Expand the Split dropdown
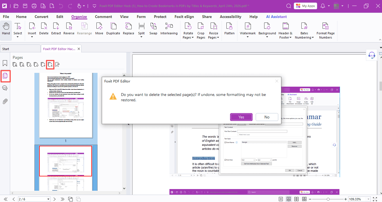This screenshot has width=382, height=202. coord(141,37)
